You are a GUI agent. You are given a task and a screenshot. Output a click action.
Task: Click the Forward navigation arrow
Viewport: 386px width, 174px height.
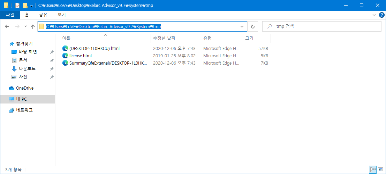pos(17,26)
